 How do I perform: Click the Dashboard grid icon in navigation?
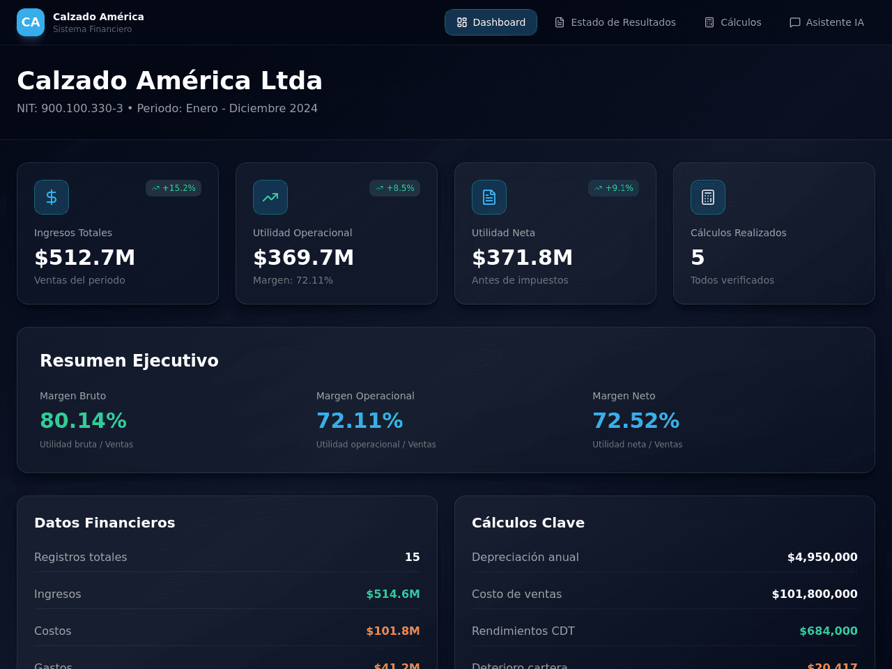tap(462, 22)
